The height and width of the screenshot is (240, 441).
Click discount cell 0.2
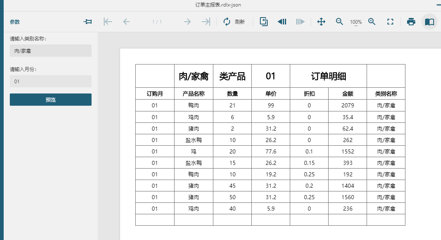[x=309, y=186]
